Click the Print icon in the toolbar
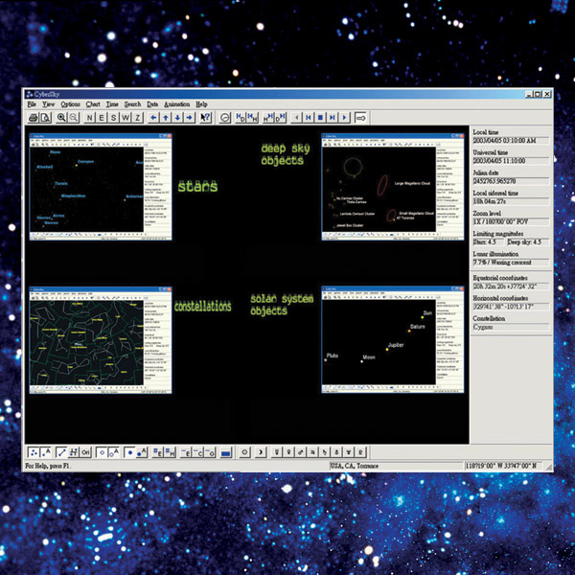Image resolution: width=575 pixels, height=575 pixels. pyautogui.click(x=33, y=117)
